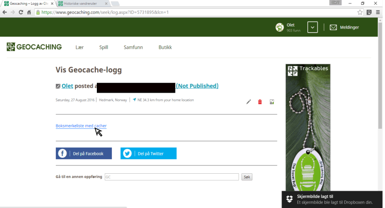Share on Facebook with Del på Facebook
This screenshot has height=208, width=385.
click(84, 153)
